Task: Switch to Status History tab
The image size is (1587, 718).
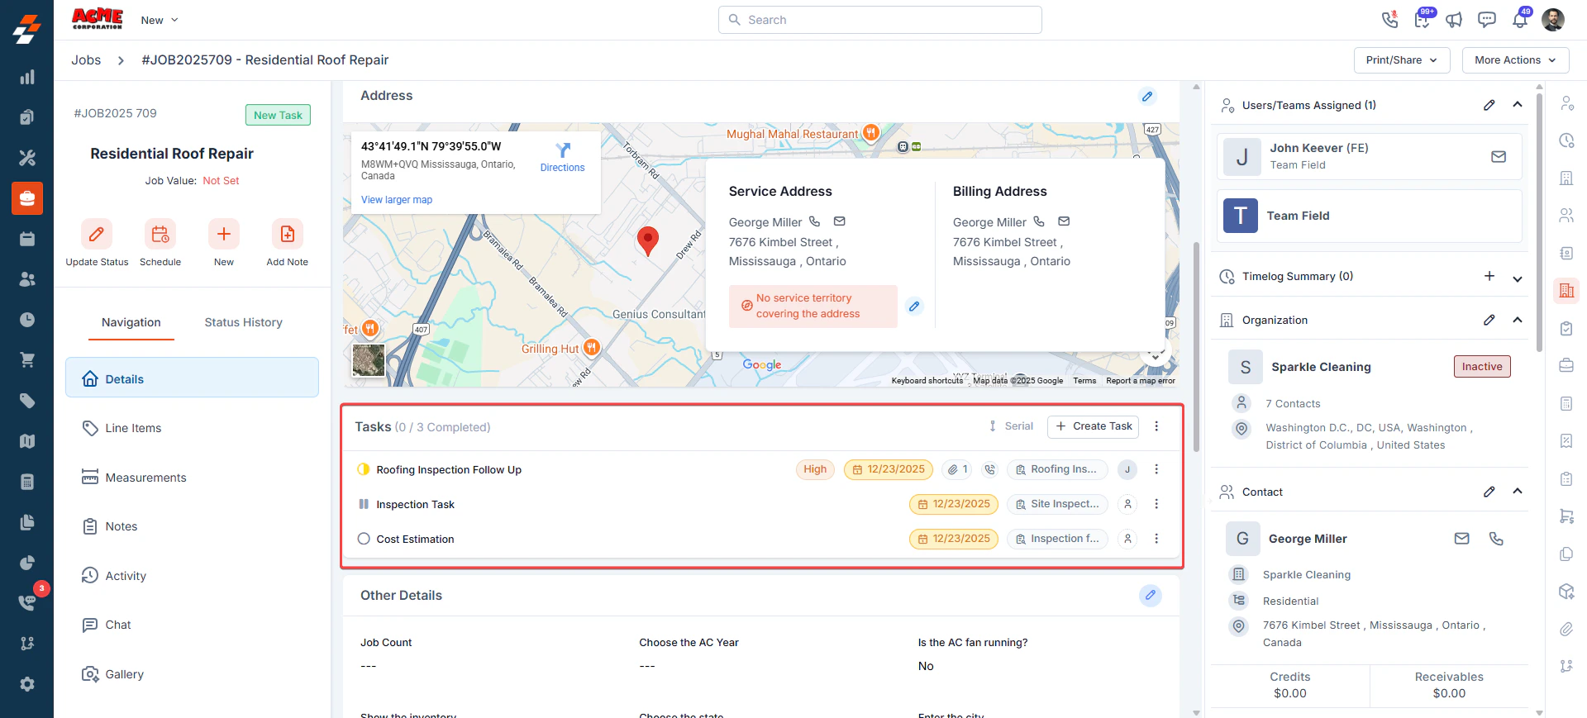Action: [244, 322]
